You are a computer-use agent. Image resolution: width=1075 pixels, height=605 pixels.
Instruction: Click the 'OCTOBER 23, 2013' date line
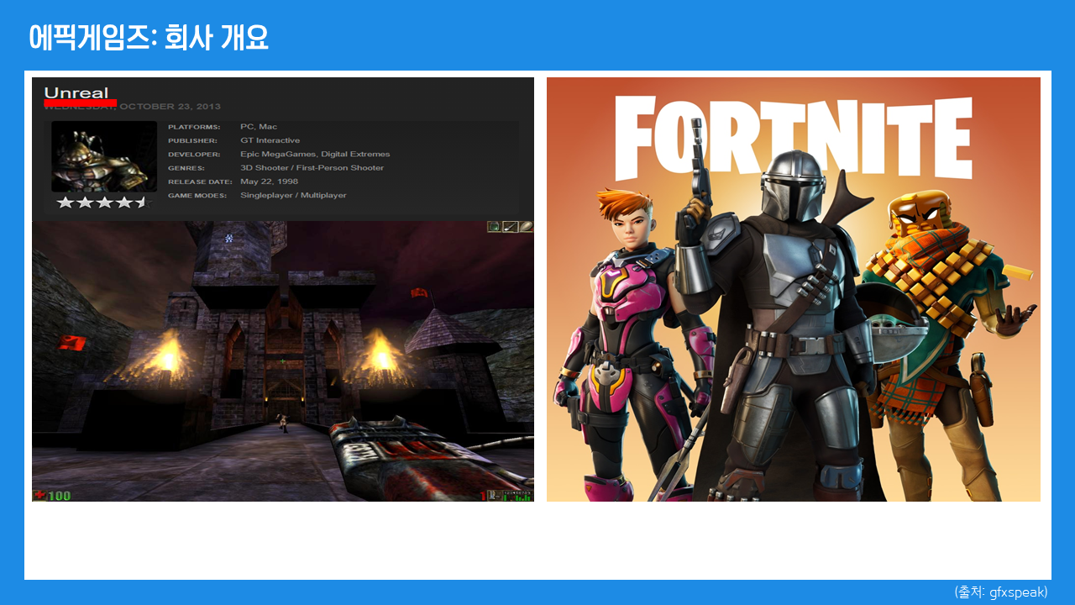click(x=169, y=107)
